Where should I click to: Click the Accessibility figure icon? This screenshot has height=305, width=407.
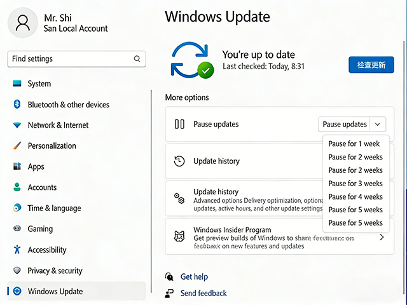click(17, 250)
